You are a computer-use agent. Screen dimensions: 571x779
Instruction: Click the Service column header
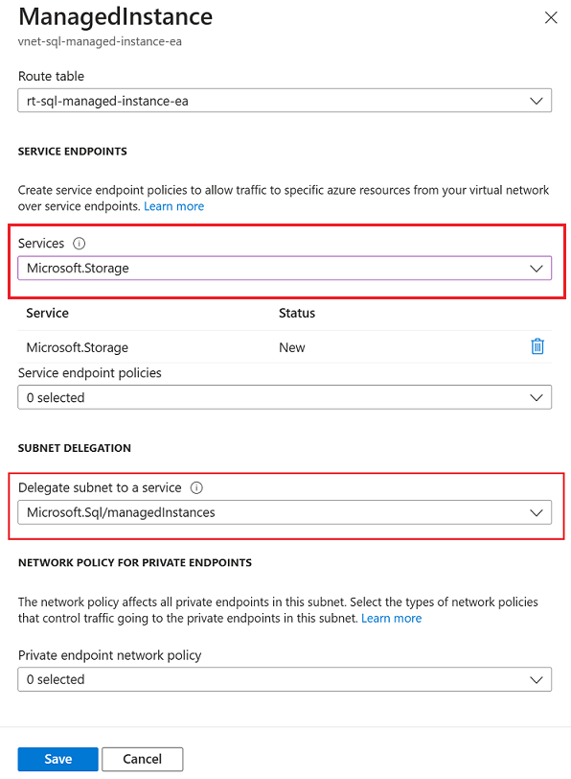pos(45,313)
